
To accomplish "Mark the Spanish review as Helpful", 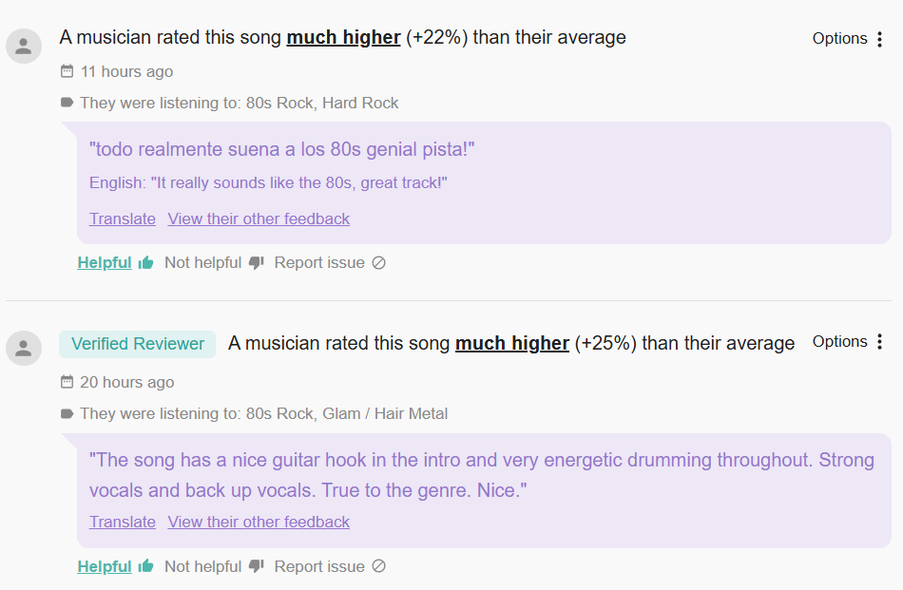I will (x=105, y=263).
